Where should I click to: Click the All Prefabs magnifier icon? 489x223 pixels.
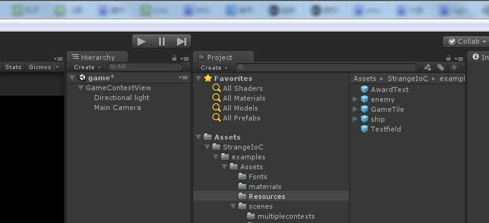tap(217, 118)
